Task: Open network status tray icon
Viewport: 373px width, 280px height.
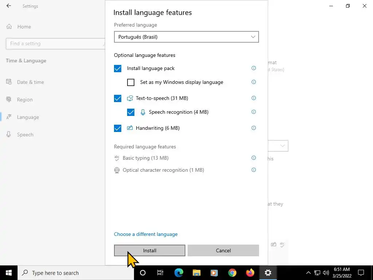Action: tap(317, 273)
